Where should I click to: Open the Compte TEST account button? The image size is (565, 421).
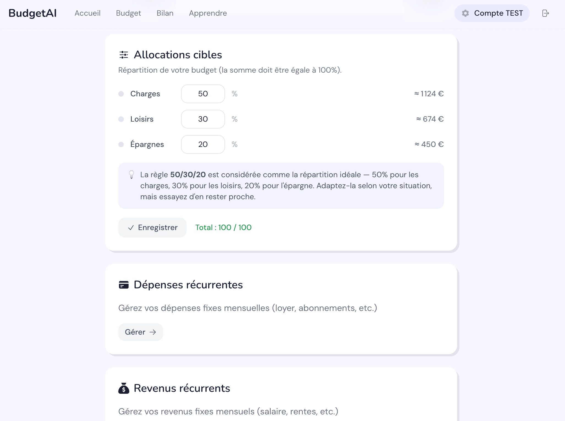pyautogui.click(x=492, y=13)
